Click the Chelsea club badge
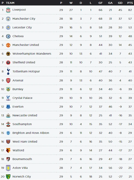The height and width of the screenshot is (180, 134). tap(8, 36)
